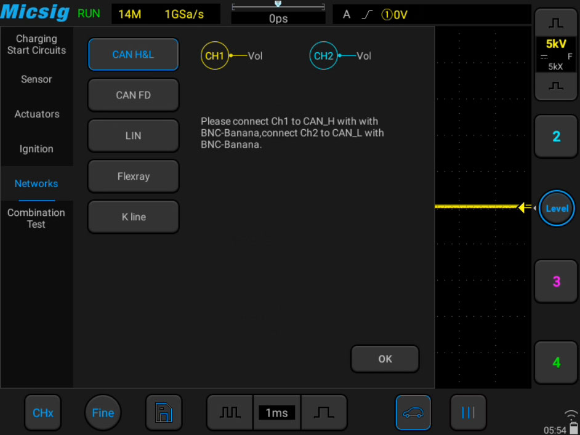Tap the vertical cursor lines icon
The width and height of the screenshot is (580, 435).
[x=468, y=412]
